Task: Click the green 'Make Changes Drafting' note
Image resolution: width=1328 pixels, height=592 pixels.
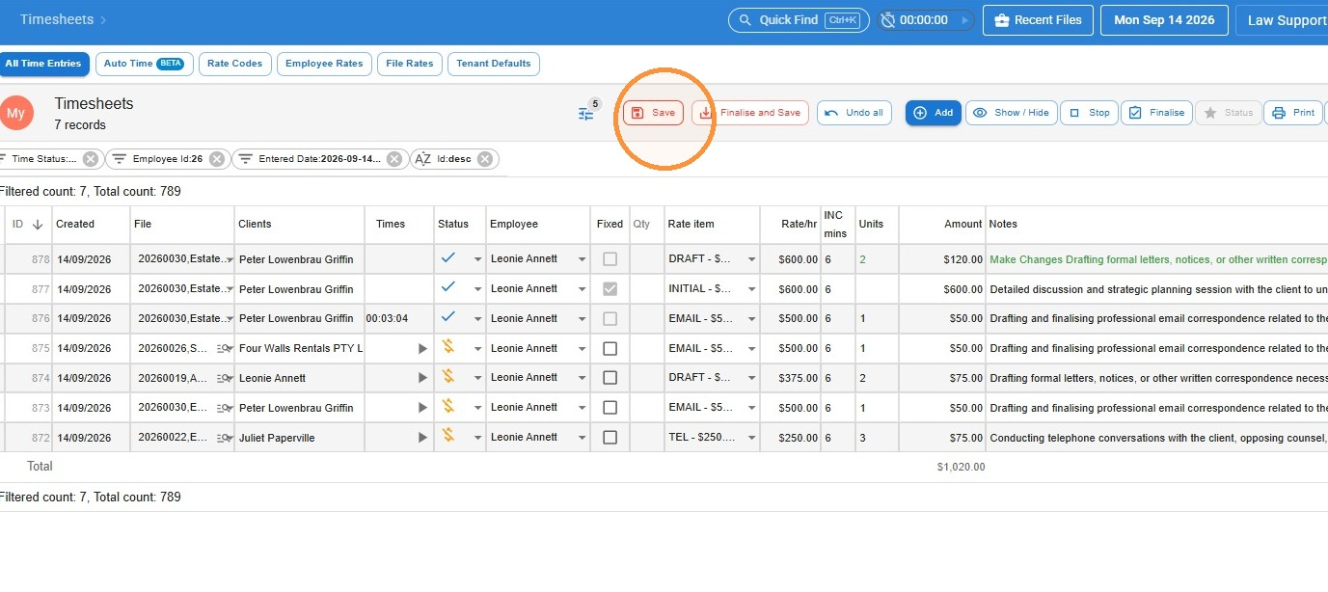Action: tap(1158, 259)
